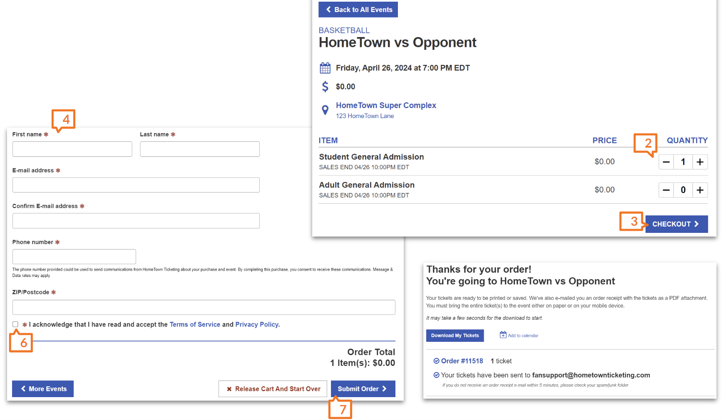Click the More Events button
Image resolution: width=723 pixels, height=420 pixels.
tap(43, 389)
